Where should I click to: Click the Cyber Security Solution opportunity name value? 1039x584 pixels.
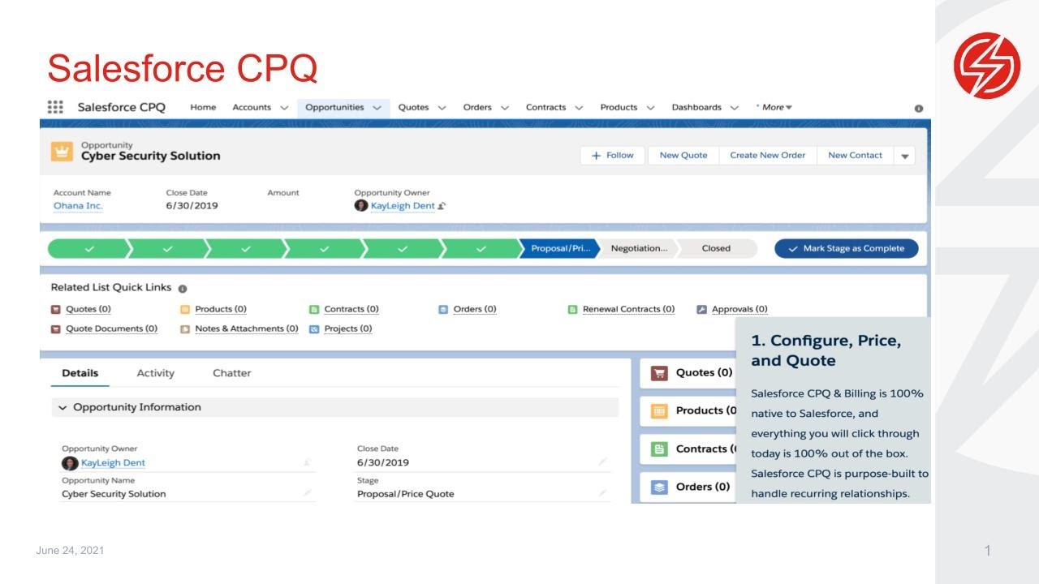[114, 494]
